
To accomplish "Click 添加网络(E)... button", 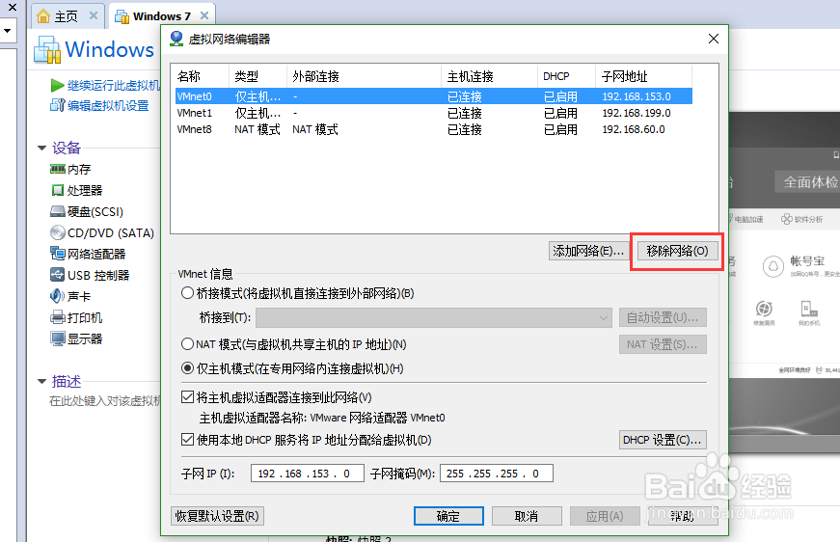I will tap(588, 251).
